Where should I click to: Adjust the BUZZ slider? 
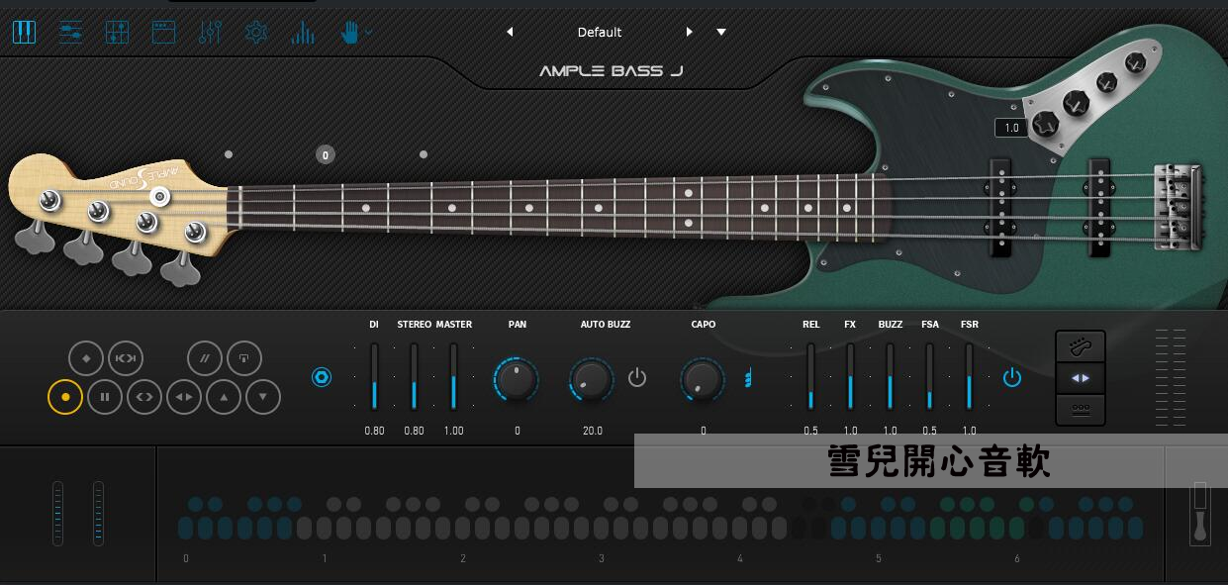pos(890,376)
